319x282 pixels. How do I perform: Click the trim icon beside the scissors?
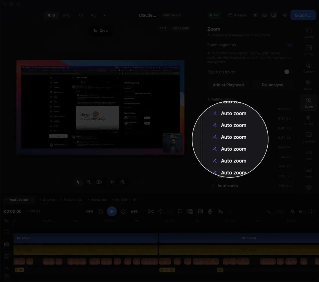tap(161, 212)
